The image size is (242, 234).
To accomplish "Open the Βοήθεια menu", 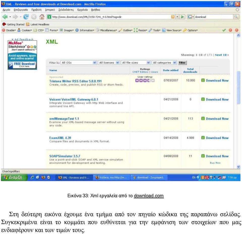I will coord(96,10).
